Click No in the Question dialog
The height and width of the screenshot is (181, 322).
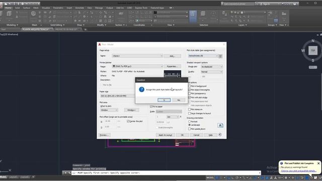coord(179,100)
